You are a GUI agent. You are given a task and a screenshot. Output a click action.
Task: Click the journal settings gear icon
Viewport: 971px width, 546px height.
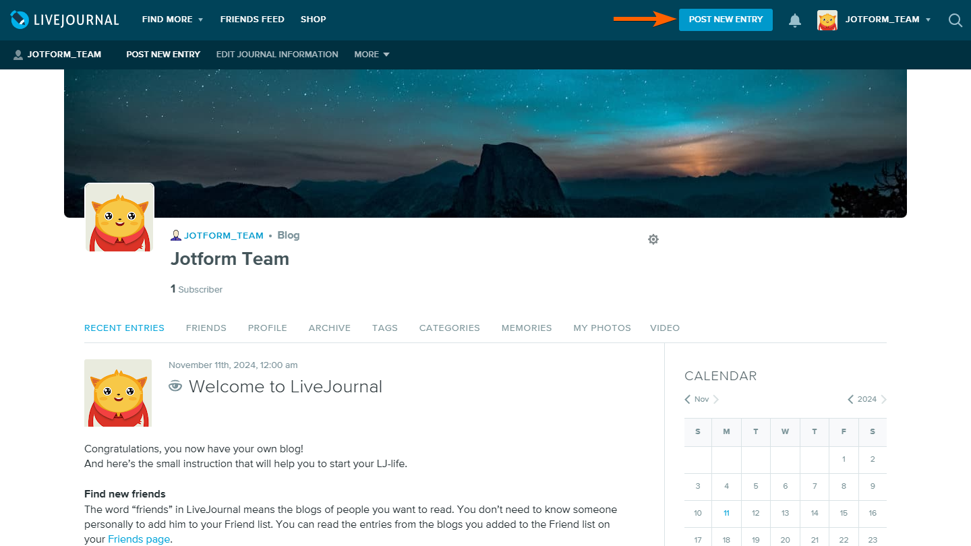click(x=653, y=239)
